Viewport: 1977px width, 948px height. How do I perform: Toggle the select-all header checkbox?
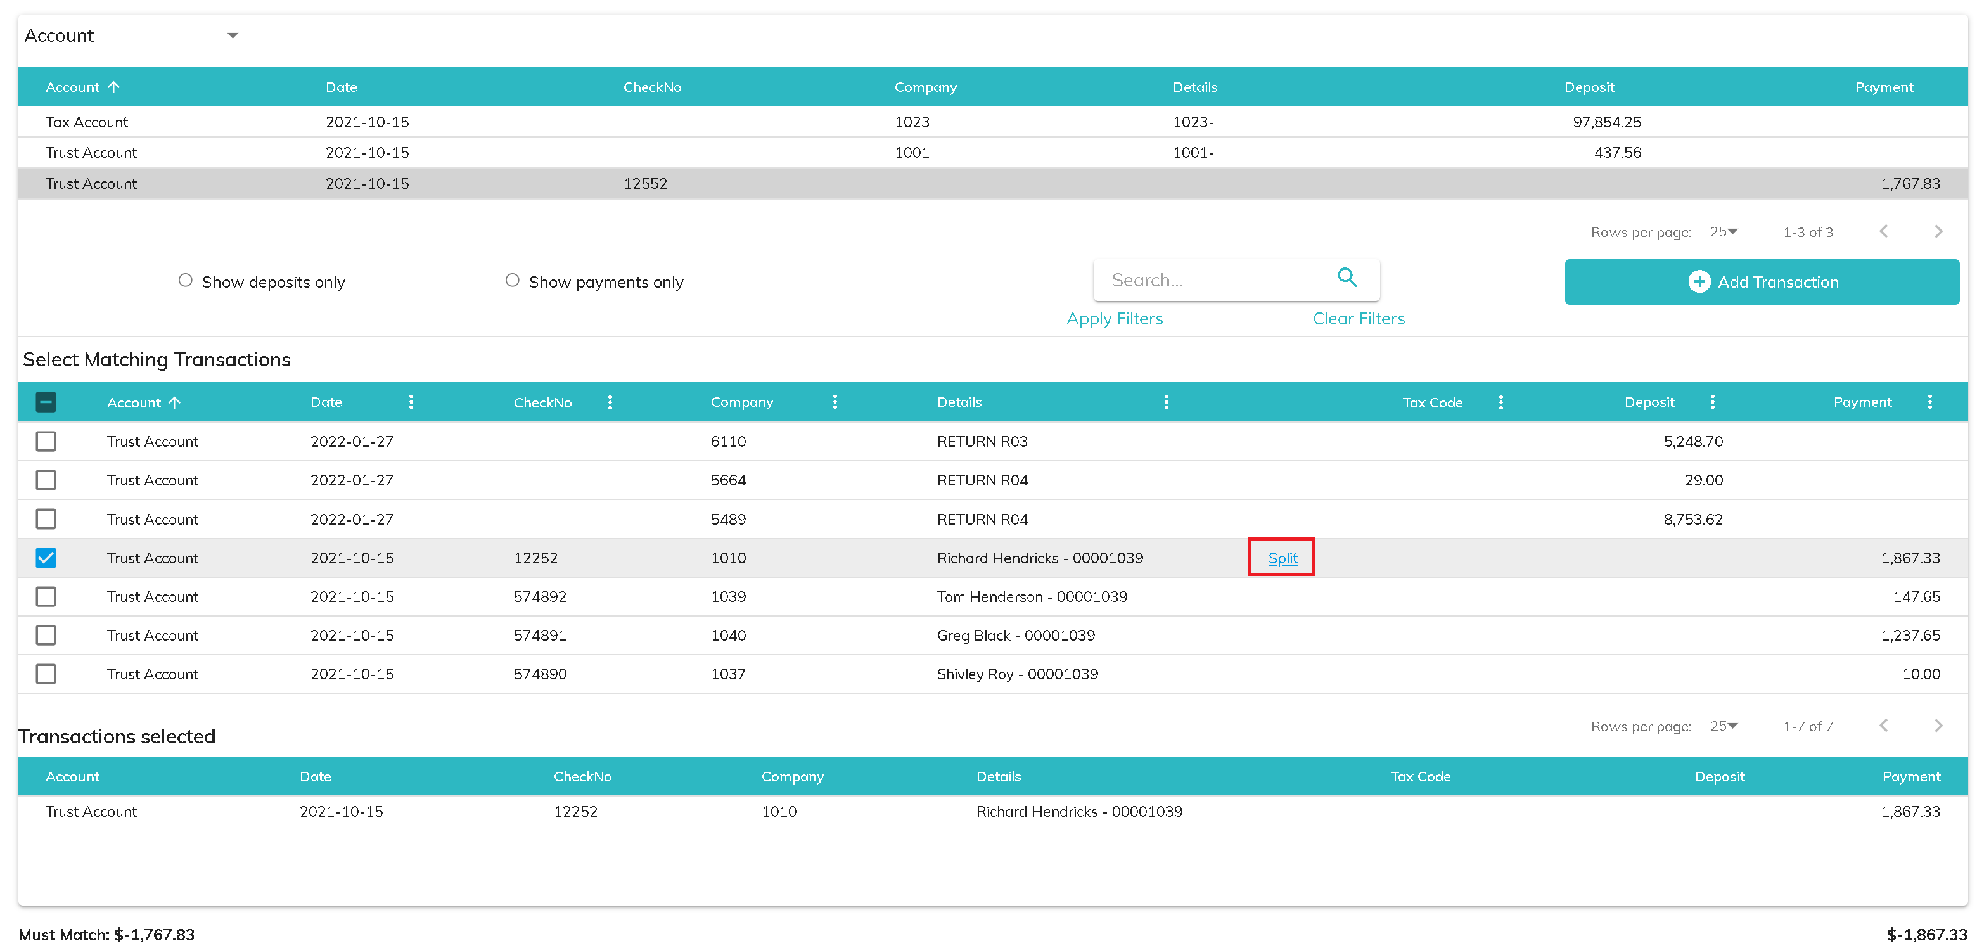(x=46, y=402)
